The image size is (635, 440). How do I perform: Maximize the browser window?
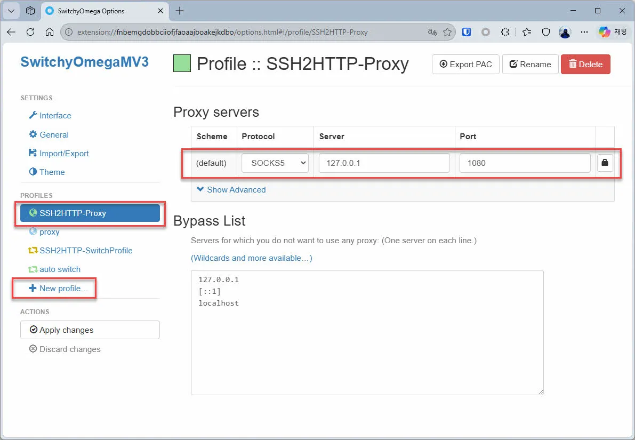pyautogui.click(x=598, y=11)
